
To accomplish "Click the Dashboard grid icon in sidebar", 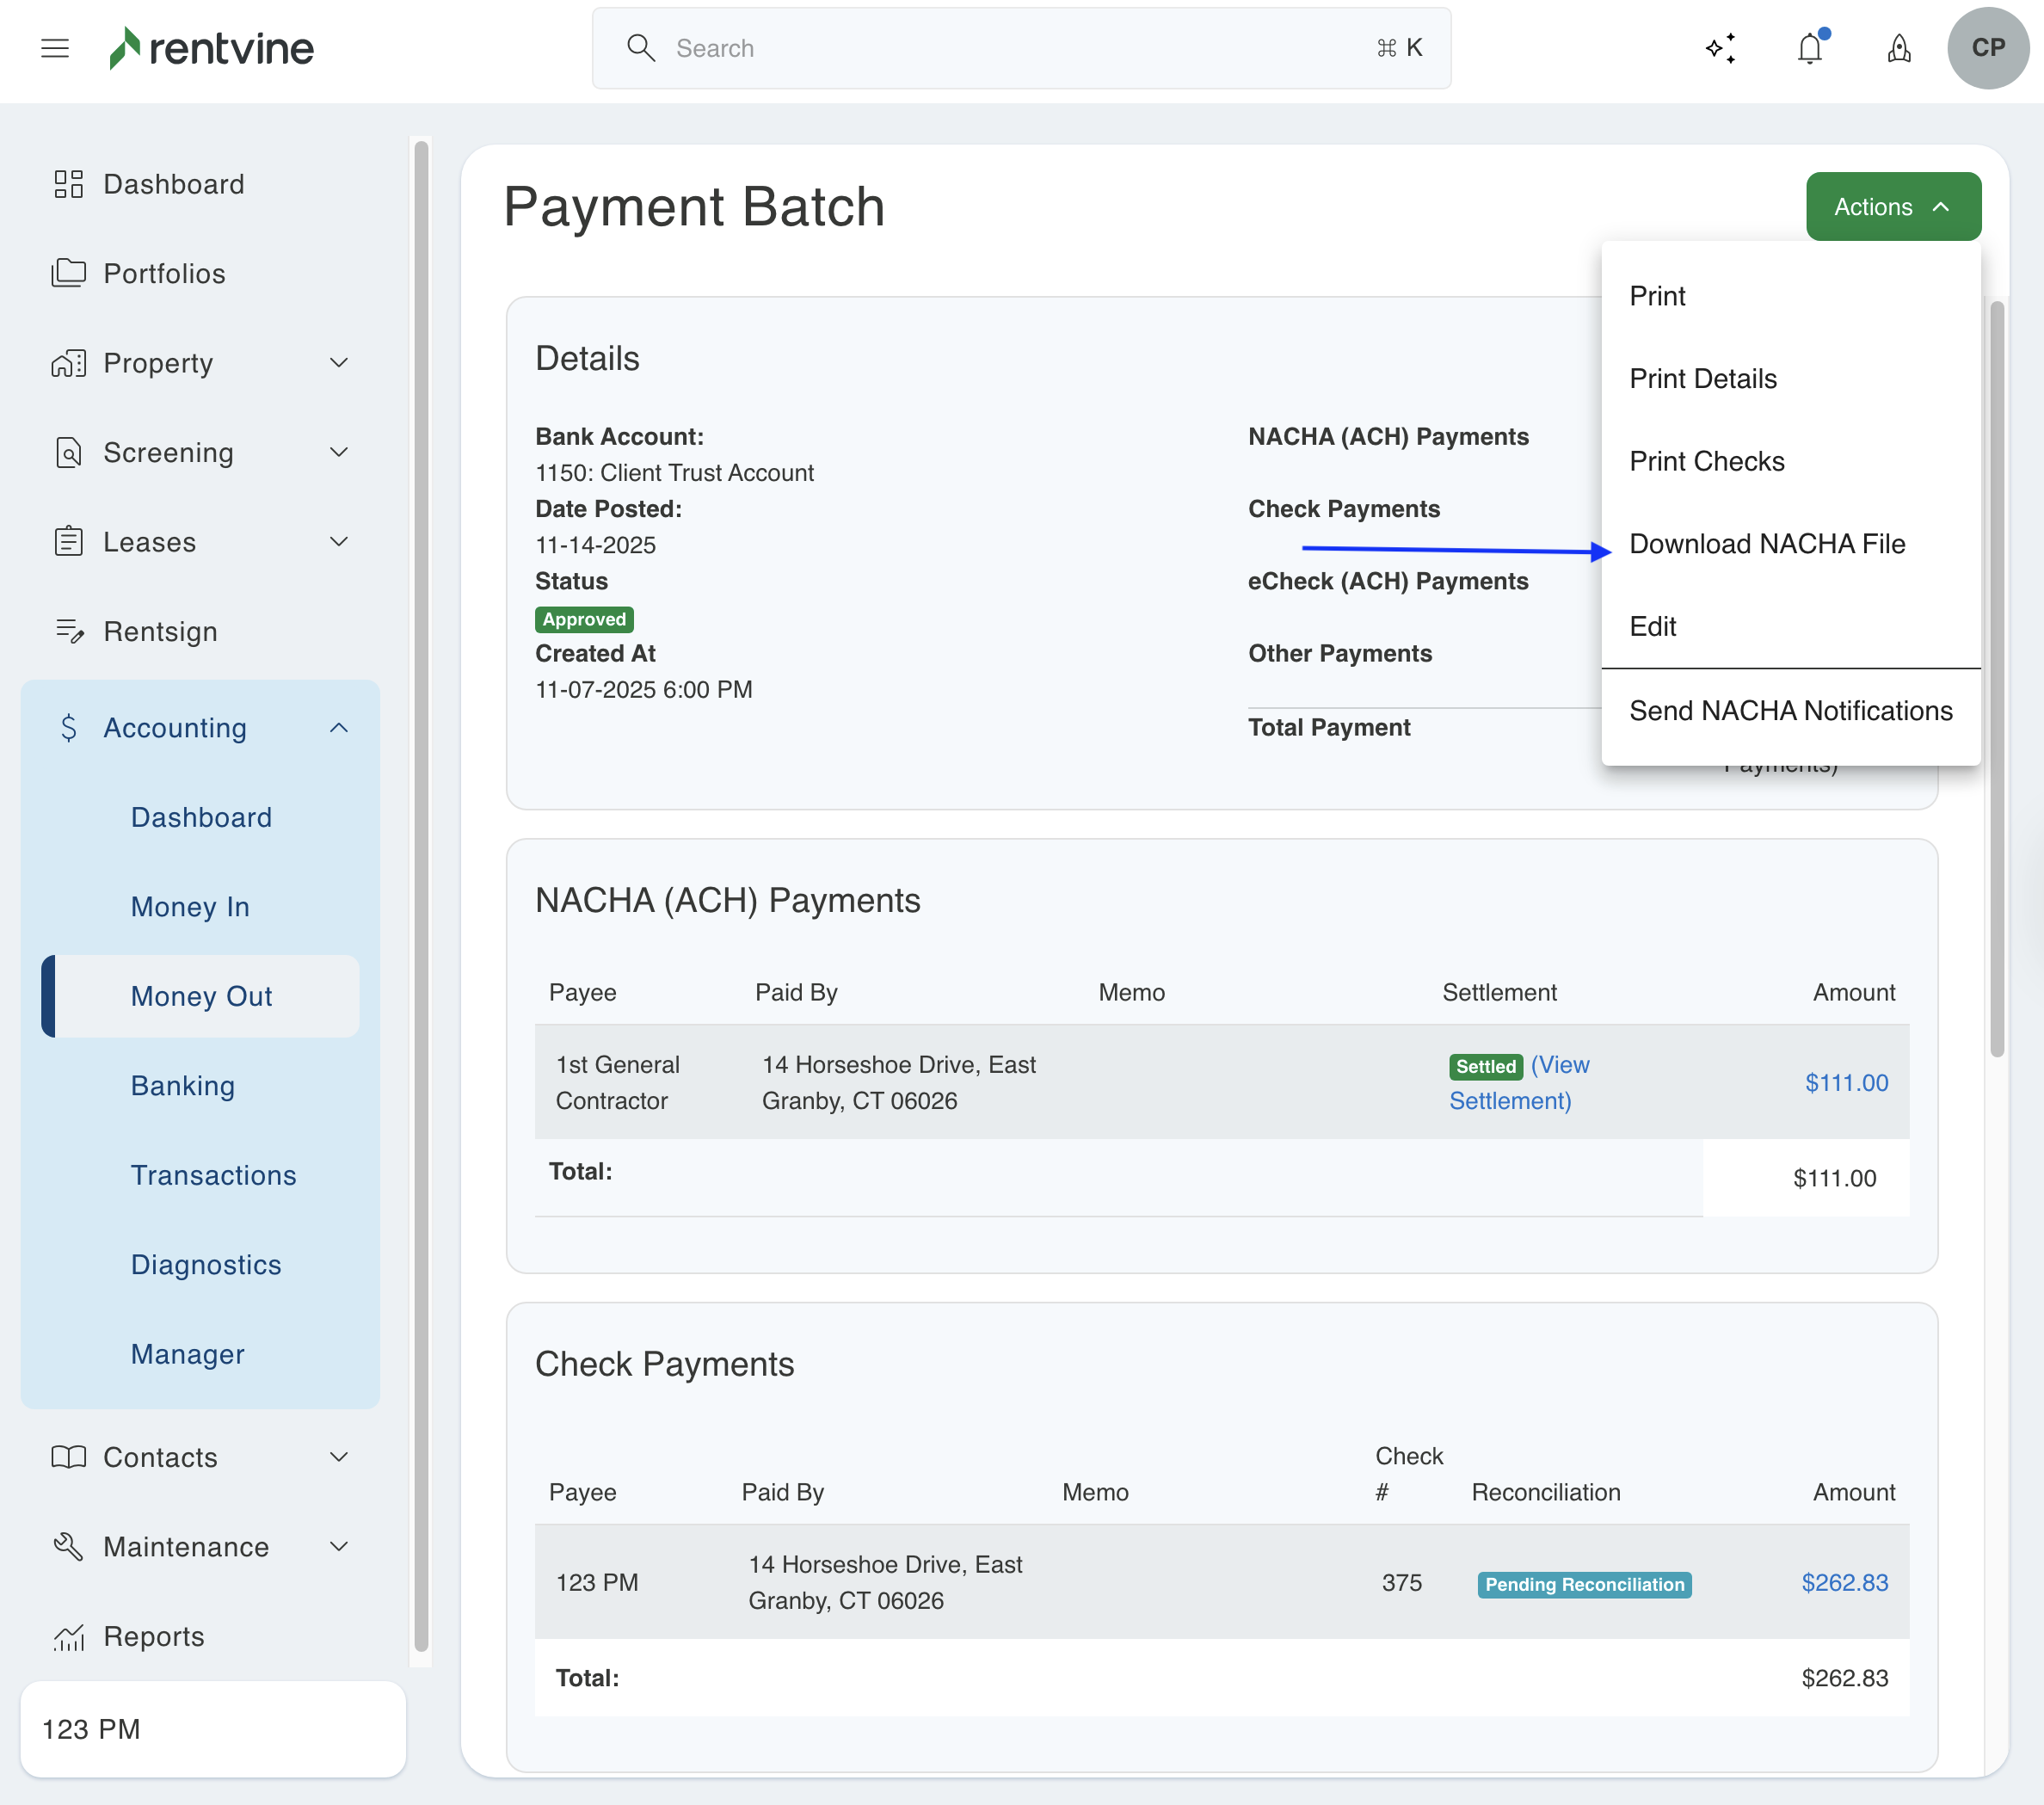I will pos(68,184).
